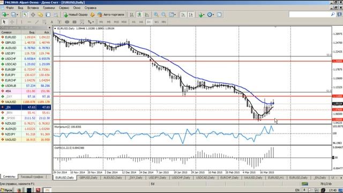Expand the EURUSD,Daily chart title triangle

(x=55, y=28)
